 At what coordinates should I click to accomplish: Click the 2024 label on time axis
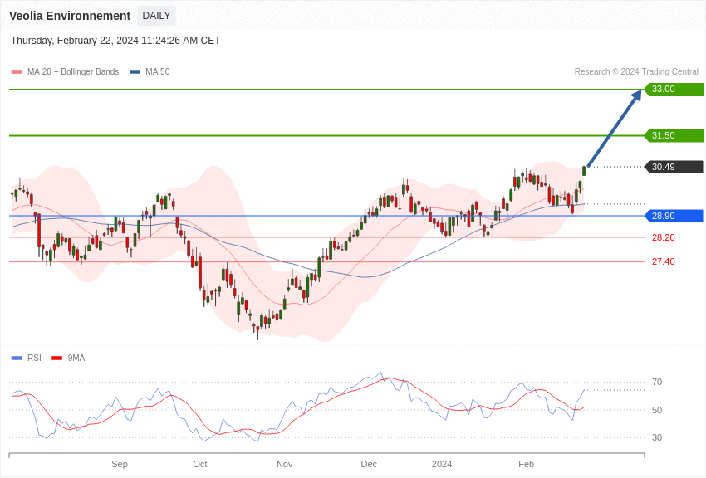(442, 464)
